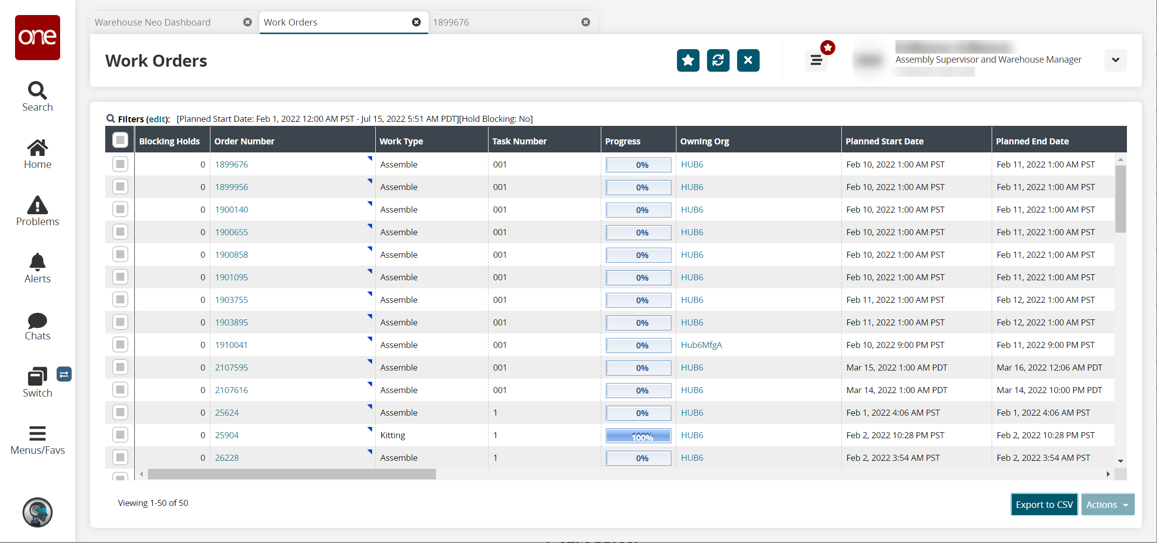The height and width of the screenshot is (543, 1157).
Task: Add page to favorites with star button
Action: (x=687, y=60)
